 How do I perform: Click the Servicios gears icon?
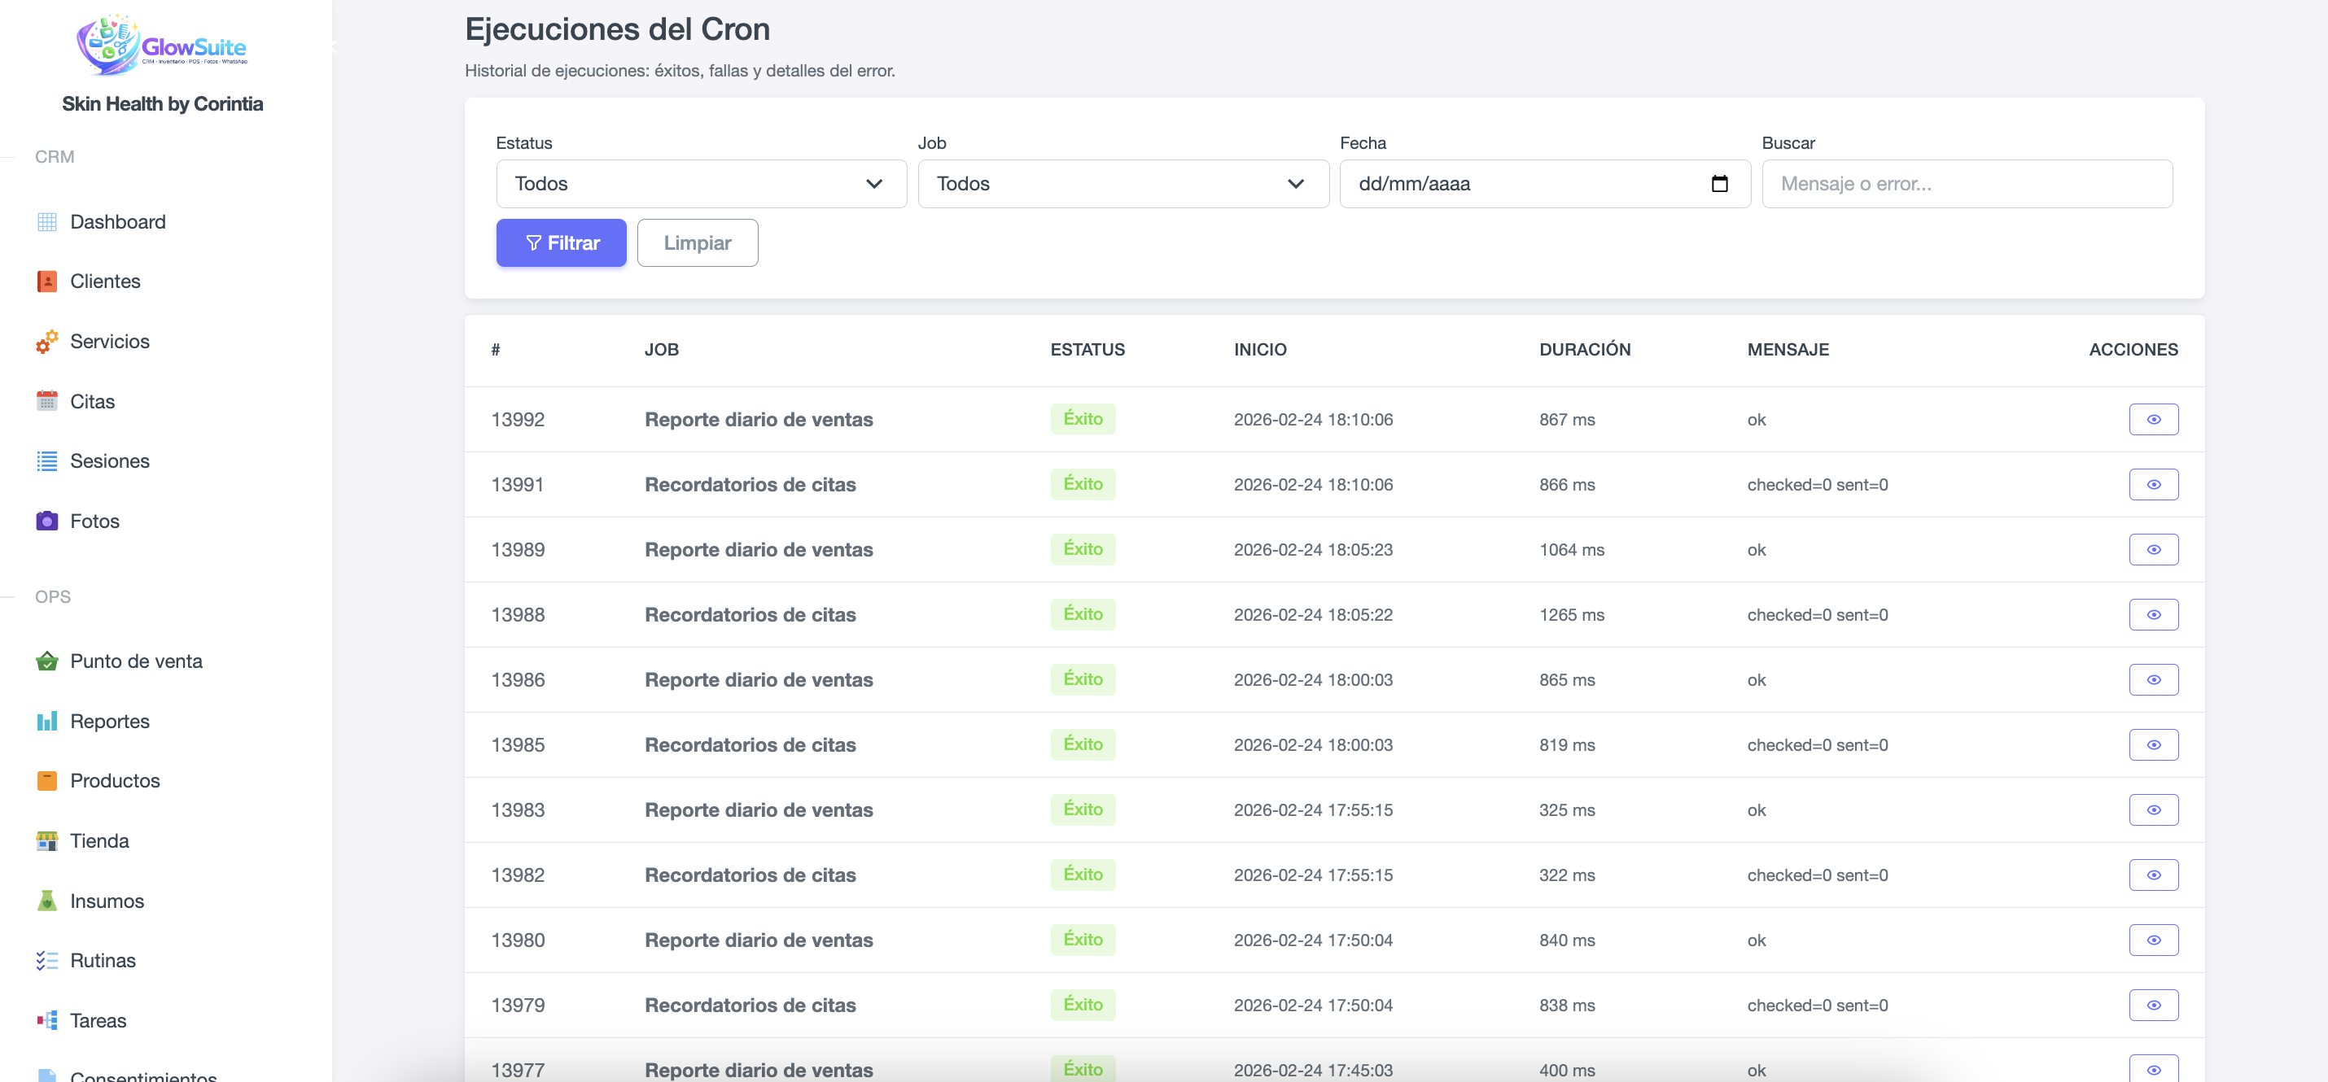tap(47, 342)
